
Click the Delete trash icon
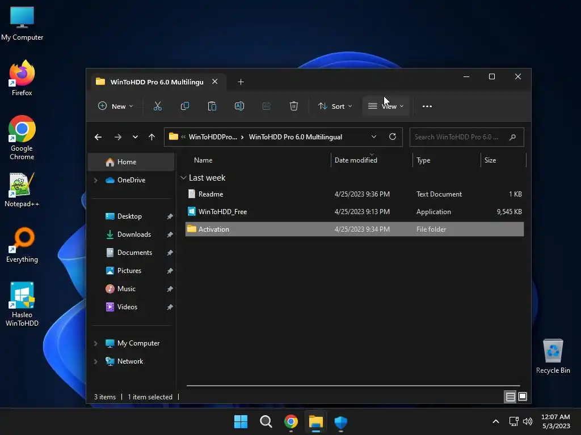coord(294,106)
